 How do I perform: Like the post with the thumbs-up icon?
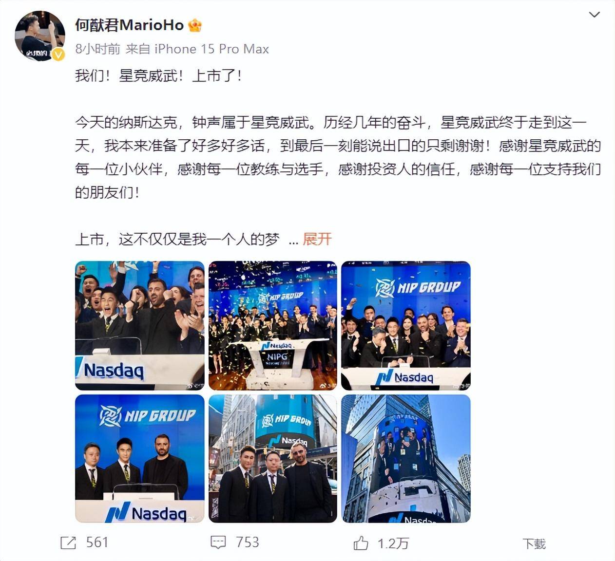tap(361, 543)
